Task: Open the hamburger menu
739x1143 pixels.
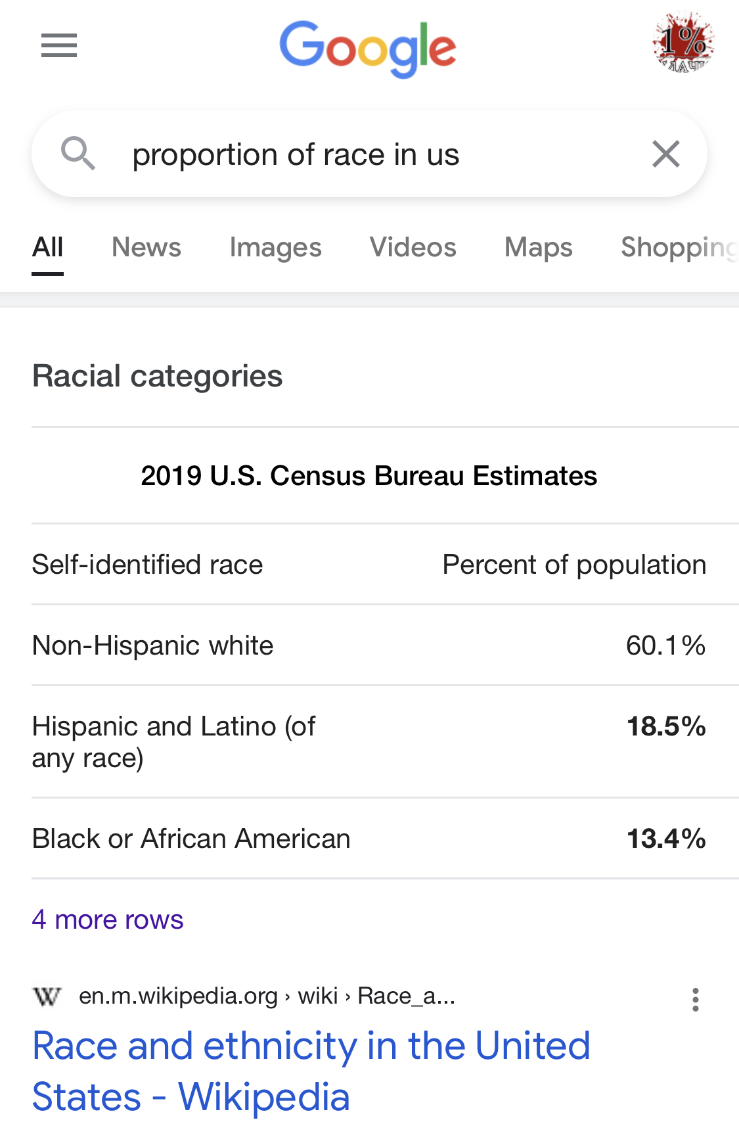Action: coord(59,45)
